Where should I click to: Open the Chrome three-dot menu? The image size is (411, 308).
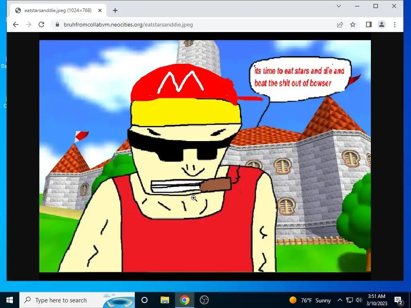click(395, 24)
